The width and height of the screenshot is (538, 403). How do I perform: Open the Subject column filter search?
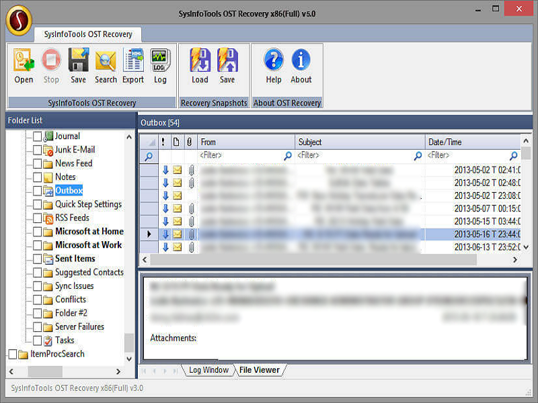click(x=418, y=155)
